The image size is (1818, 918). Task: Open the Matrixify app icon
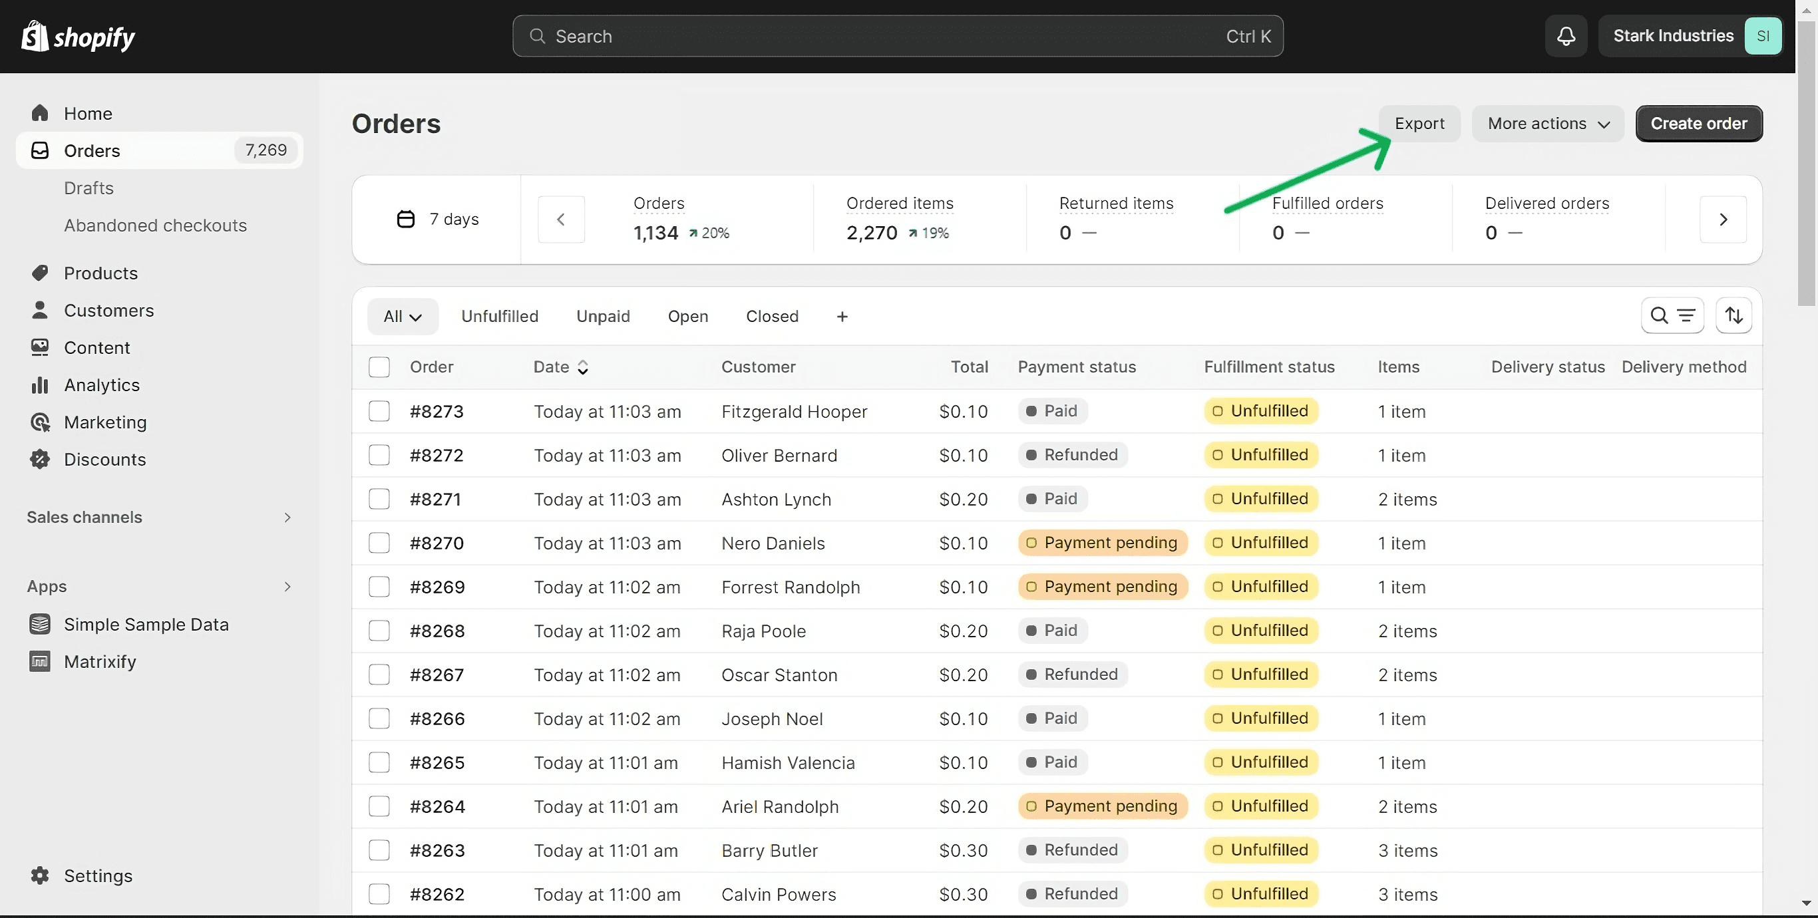[40, 661]
